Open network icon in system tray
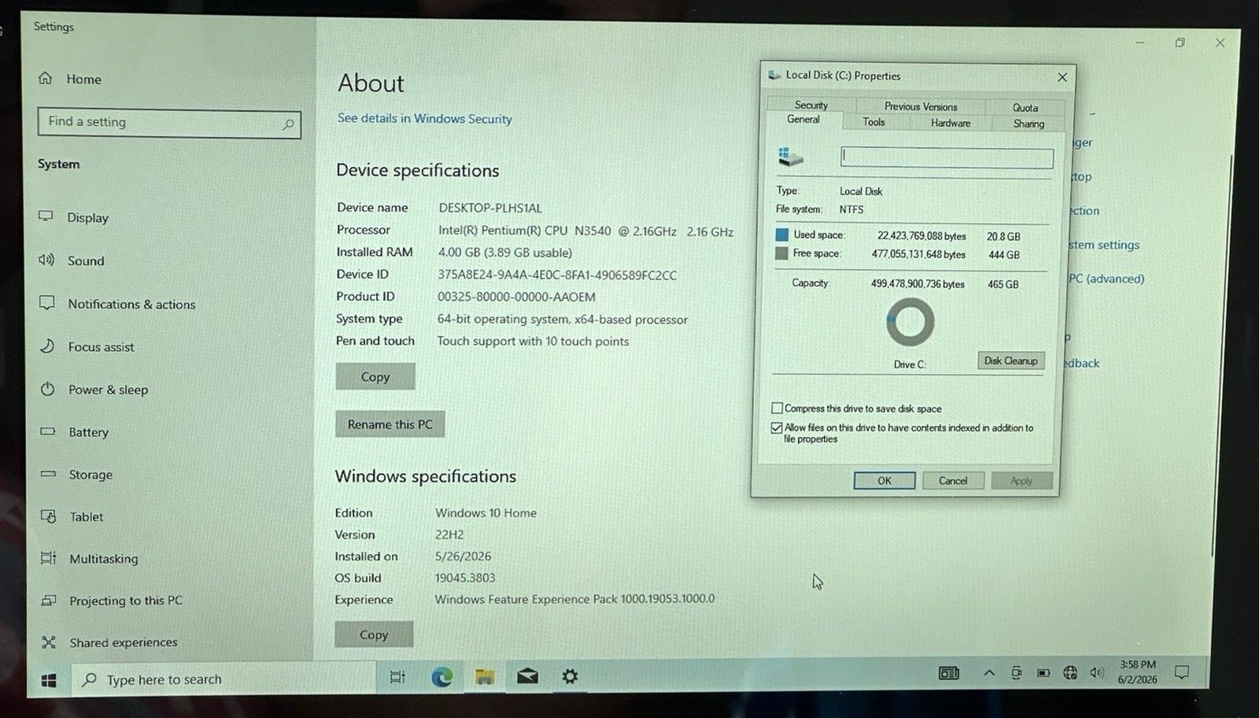Image resolution: width=1259 pixels, height=718 pixels. tap(1070, 672)
